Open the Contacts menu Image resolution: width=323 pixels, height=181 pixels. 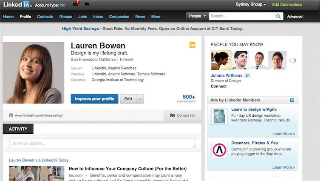pyautogui.click(x=45, y=17)
